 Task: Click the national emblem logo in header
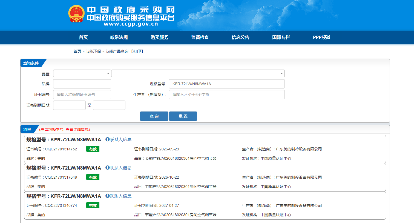[x=76, y=14]
